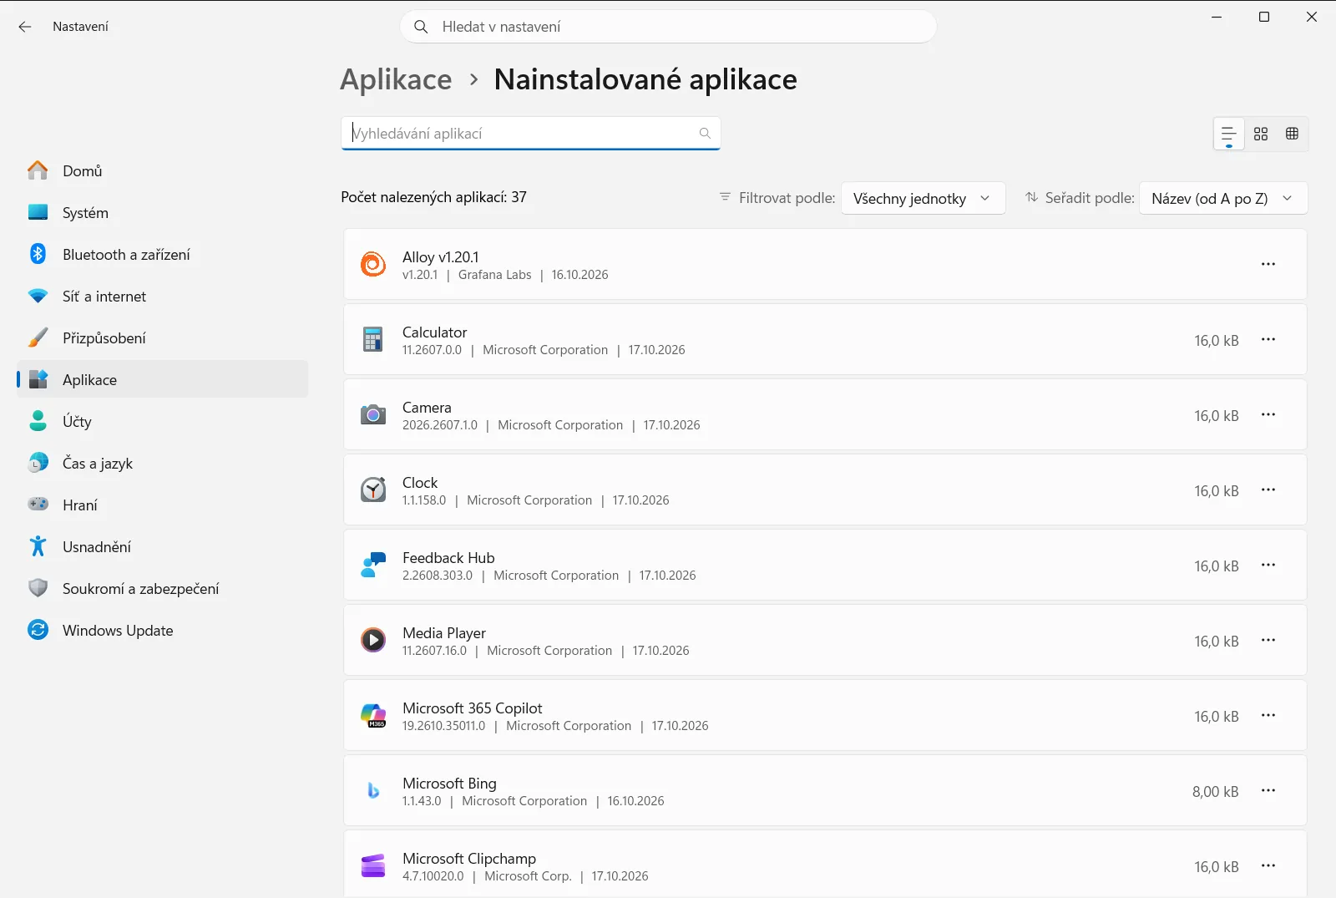Click the Feedback Hub app icon
This screenshot has width=1336, height=898.
click(373, 565)
